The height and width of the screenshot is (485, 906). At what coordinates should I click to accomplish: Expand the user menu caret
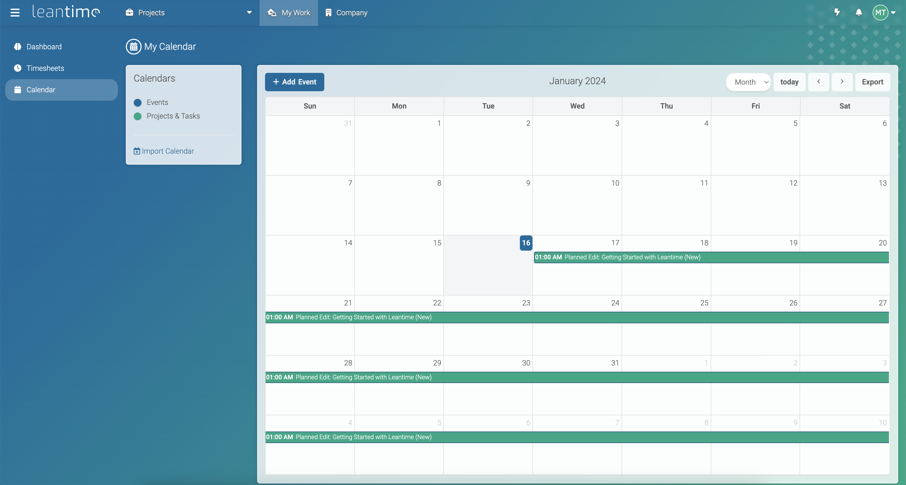tap(893, 13)
